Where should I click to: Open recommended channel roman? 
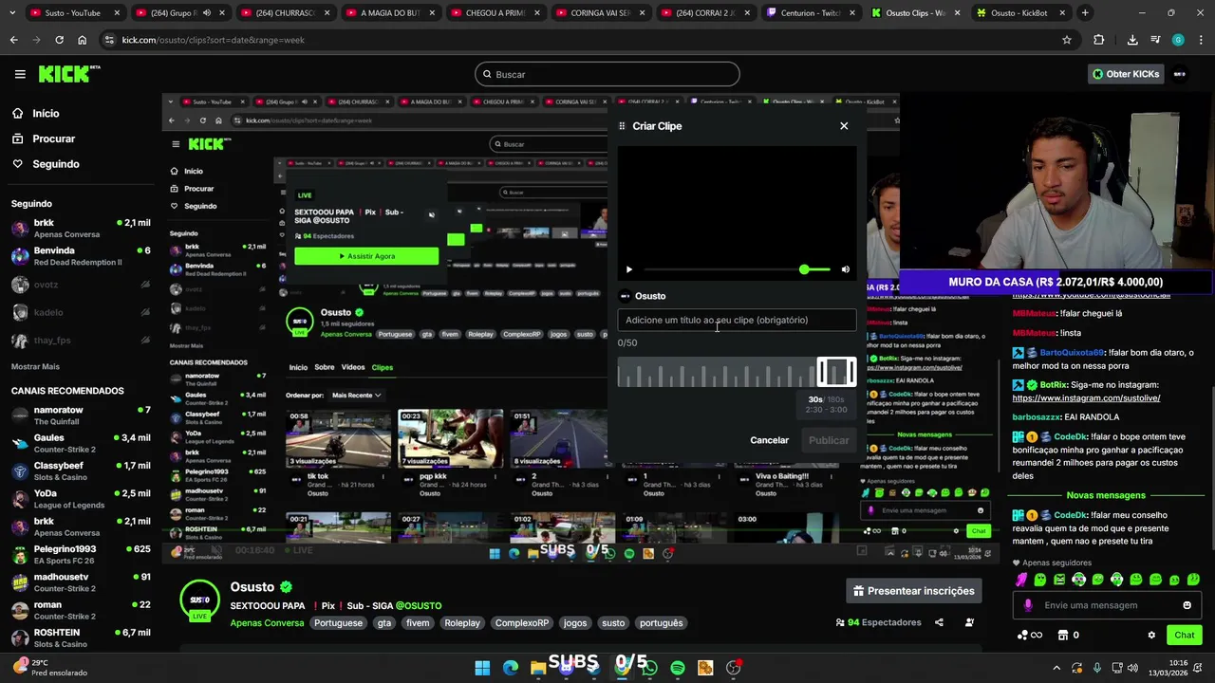81,610
